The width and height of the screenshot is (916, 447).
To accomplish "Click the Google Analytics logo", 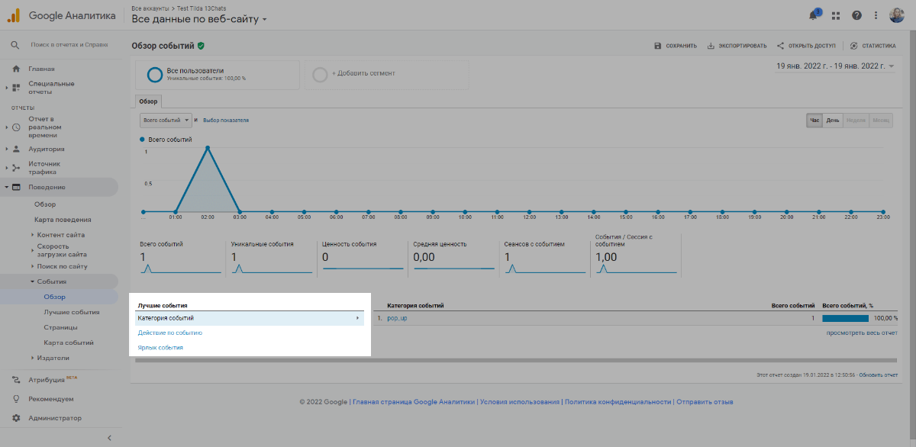I will pos(15,15).
